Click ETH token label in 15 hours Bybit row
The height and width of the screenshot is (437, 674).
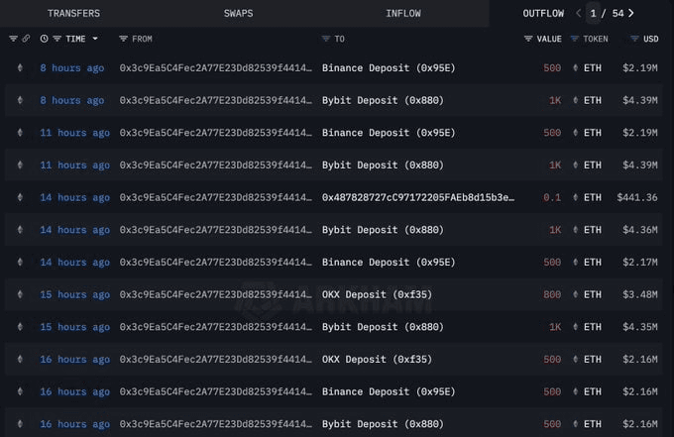click(x=593, y=327)
